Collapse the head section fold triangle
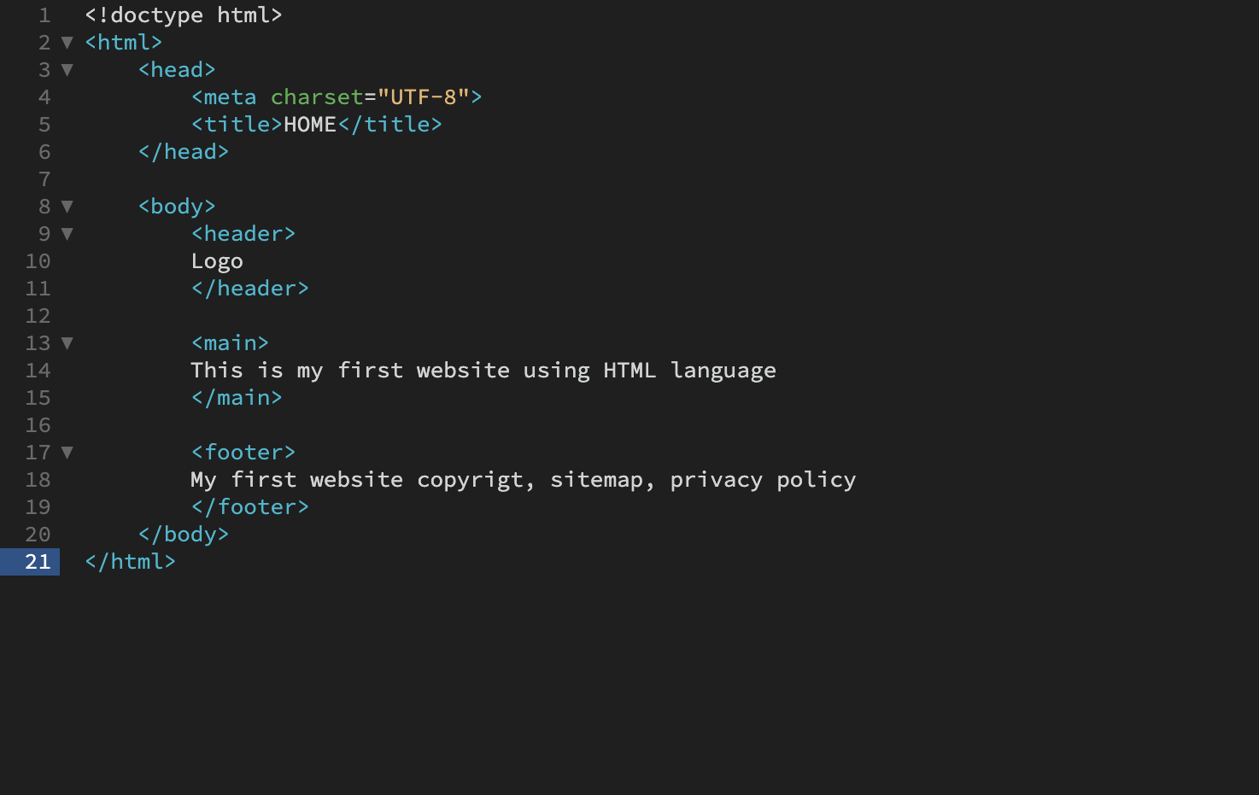1259x795 pixels. pyautogui.click(x=67, y=69)
